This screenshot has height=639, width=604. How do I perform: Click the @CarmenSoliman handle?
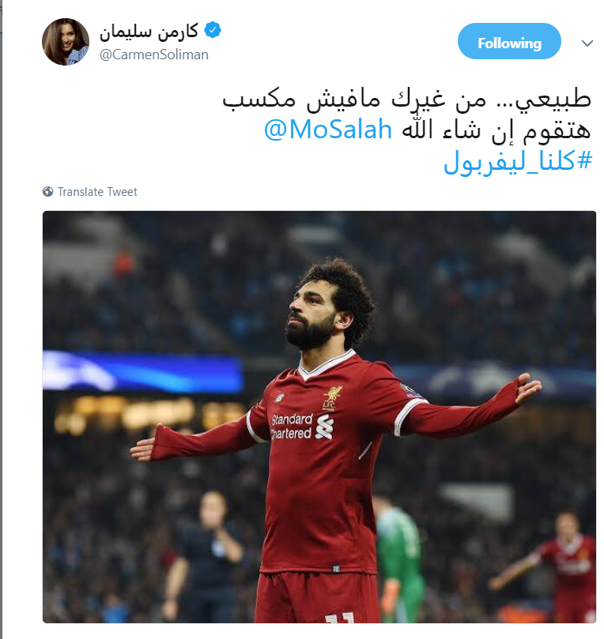point(153,55)
